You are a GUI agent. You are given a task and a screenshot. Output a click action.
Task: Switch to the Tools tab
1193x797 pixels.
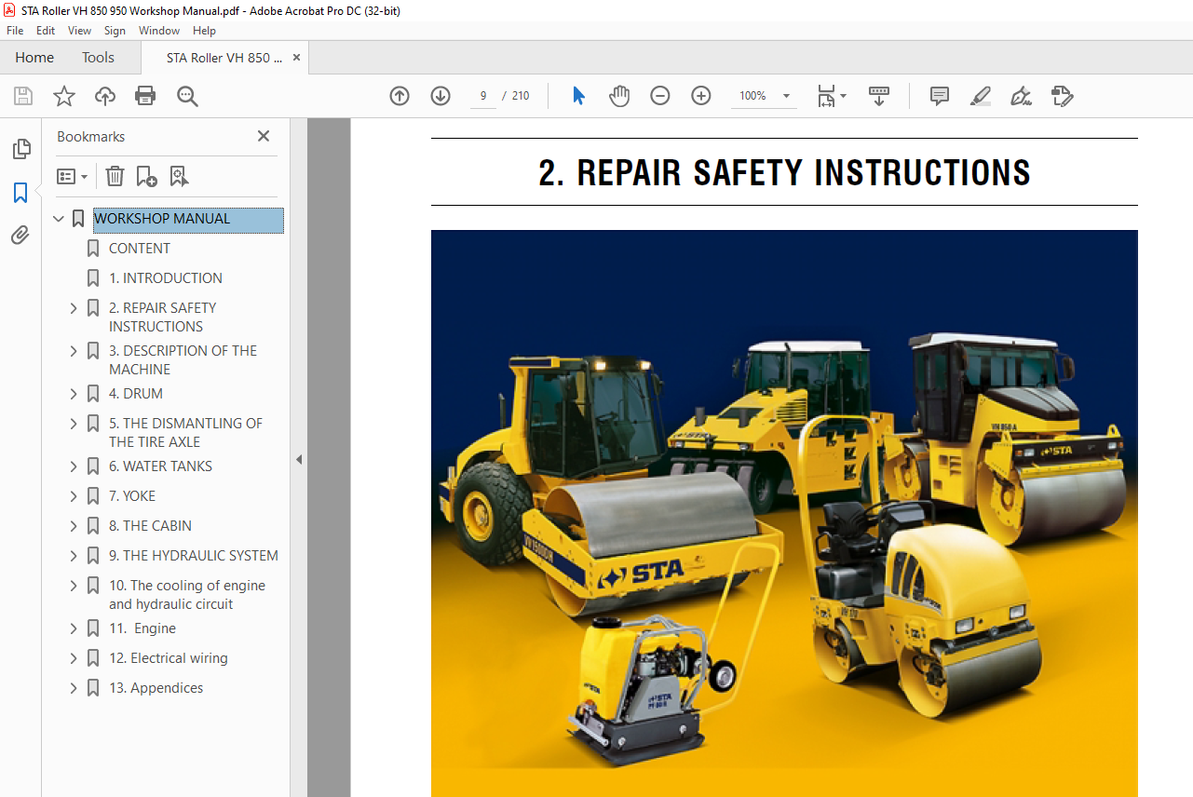click(98, 57)
